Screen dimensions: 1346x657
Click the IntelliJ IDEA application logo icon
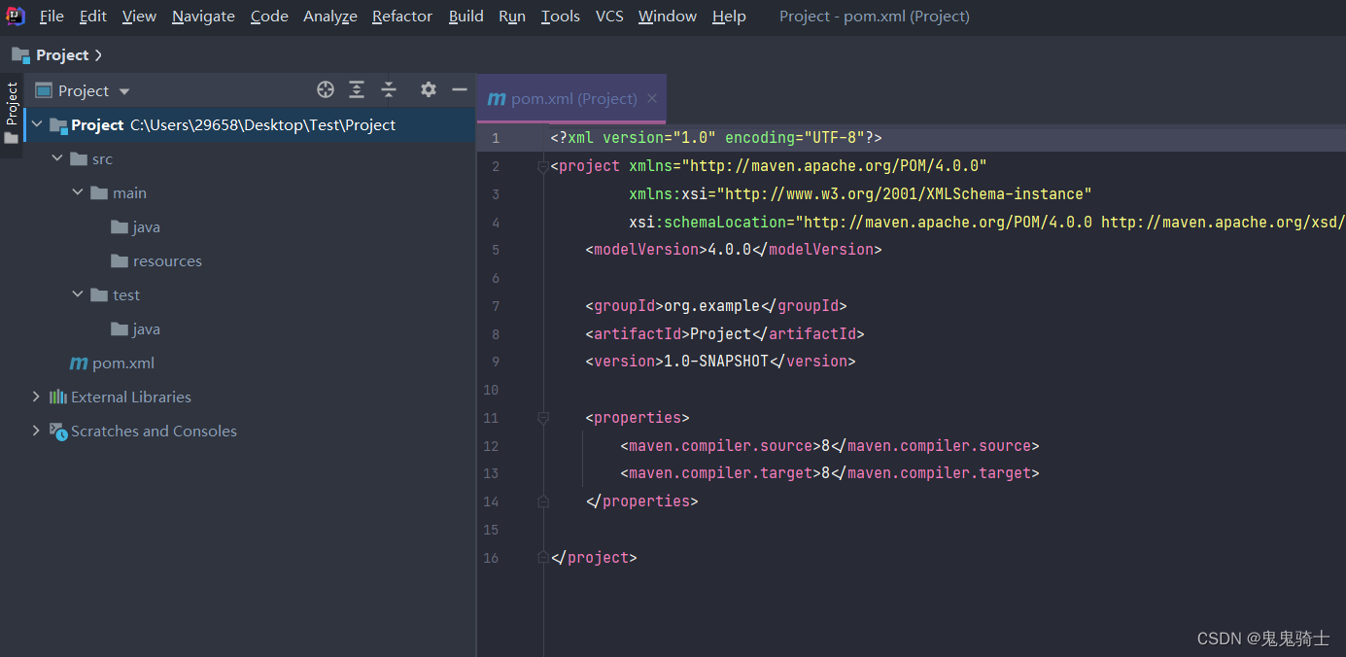(16, 16)
